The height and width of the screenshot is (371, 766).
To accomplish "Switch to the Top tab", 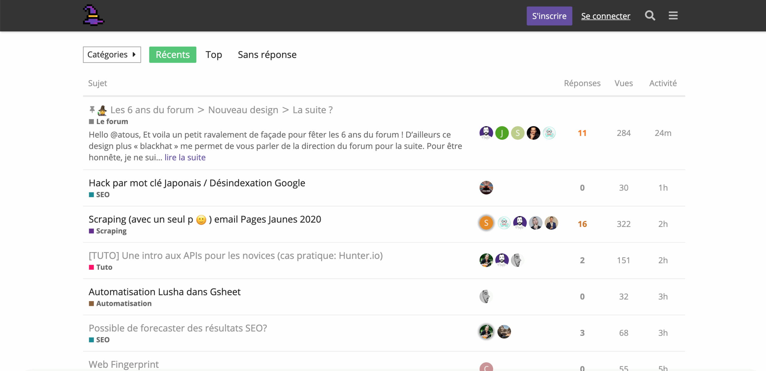I will pos(214,55).
